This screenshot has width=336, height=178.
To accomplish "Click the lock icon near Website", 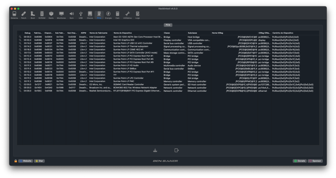I will pyautogui.click(x=16, y=161).
